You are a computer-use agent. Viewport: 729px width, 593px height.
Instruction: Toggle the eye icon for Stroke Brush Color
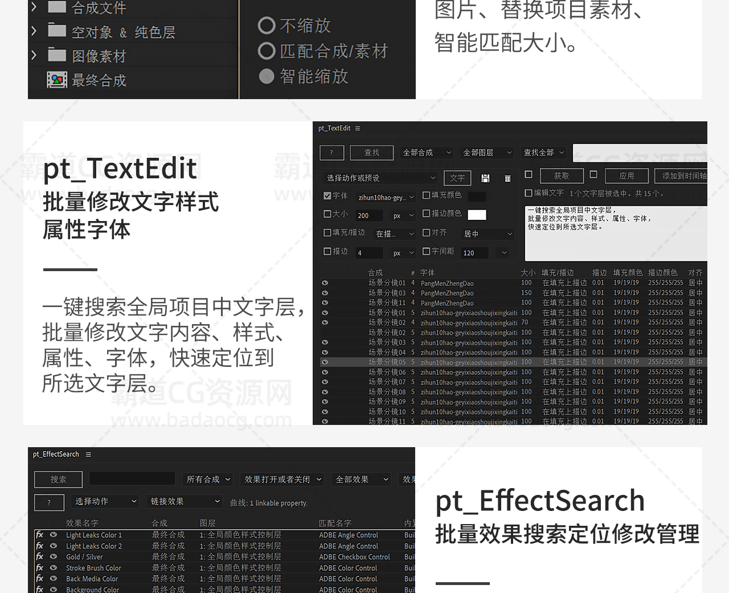pyautogui.click(x=54, y=568)
